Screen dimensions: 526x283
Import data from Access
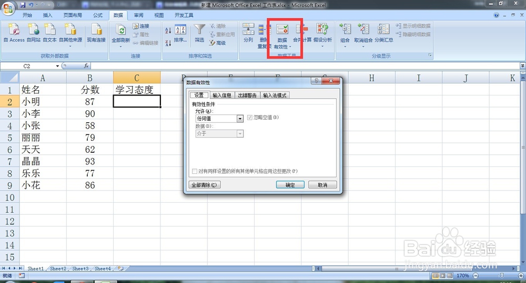(14, 33)
